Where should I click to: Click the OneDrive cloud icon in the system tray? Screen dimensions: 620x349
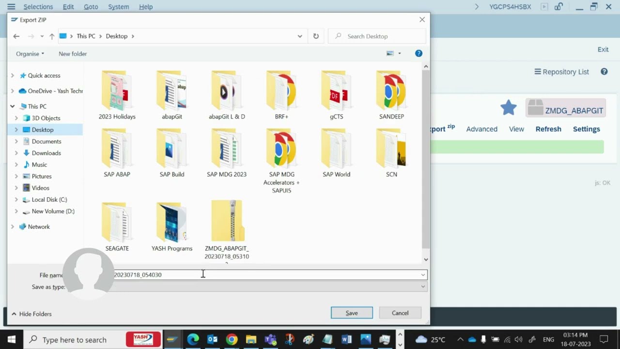click(472, 339)
